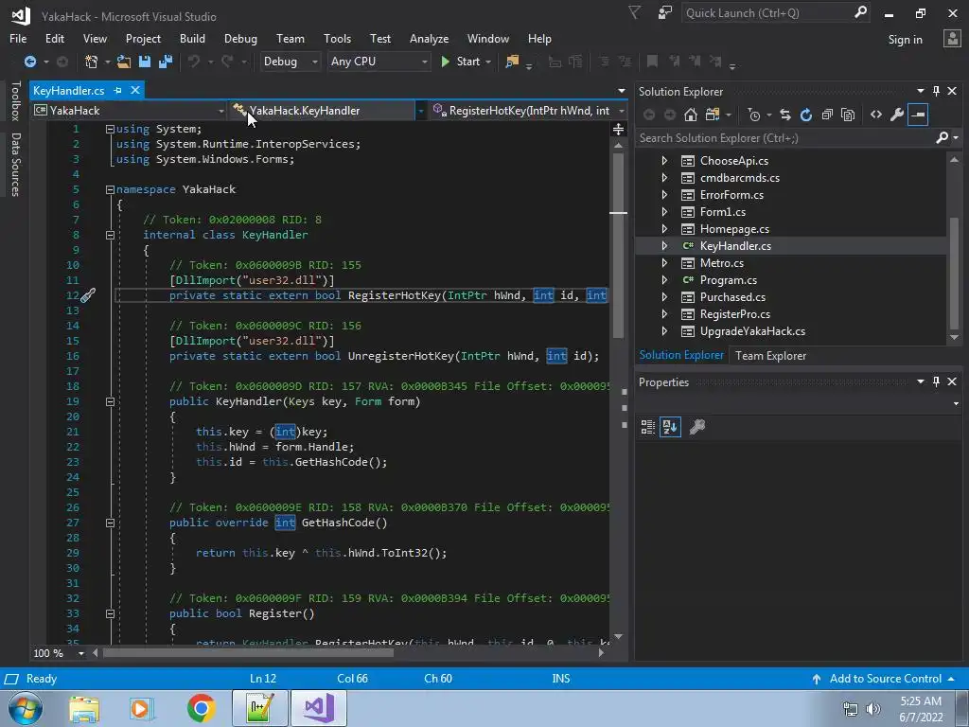Toggle Alphabetical sort in Properties panel

pyautogui.click(x=671, y=427)
